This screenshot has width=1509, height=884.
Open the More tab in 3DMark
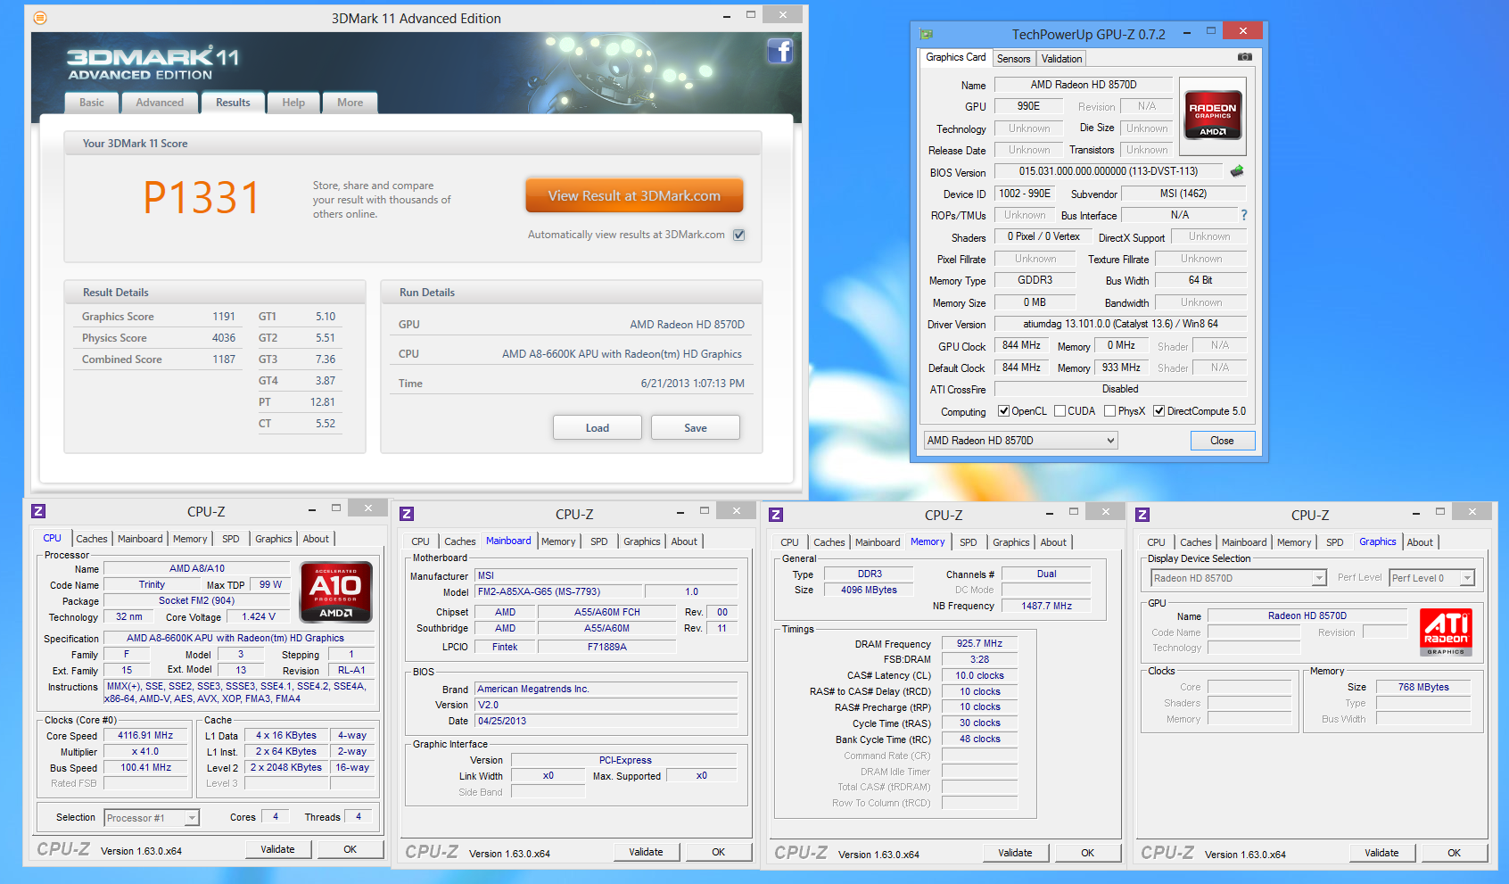click(x=350, y=103)
